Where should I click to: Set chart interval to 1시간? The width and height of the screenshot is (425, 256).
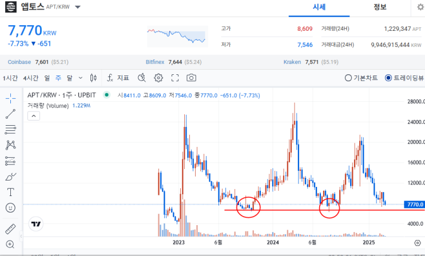point(10,78)
